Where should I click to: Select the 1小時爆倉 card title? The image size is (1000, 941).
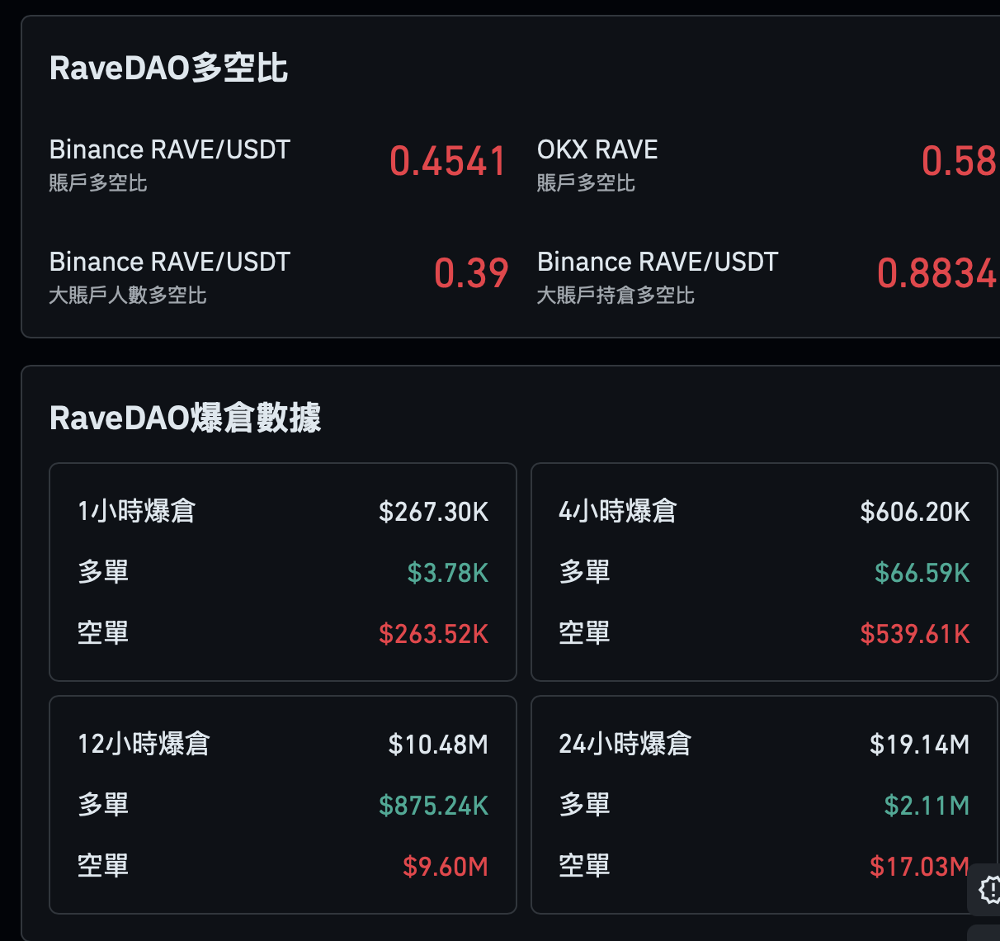coord(136,511)
